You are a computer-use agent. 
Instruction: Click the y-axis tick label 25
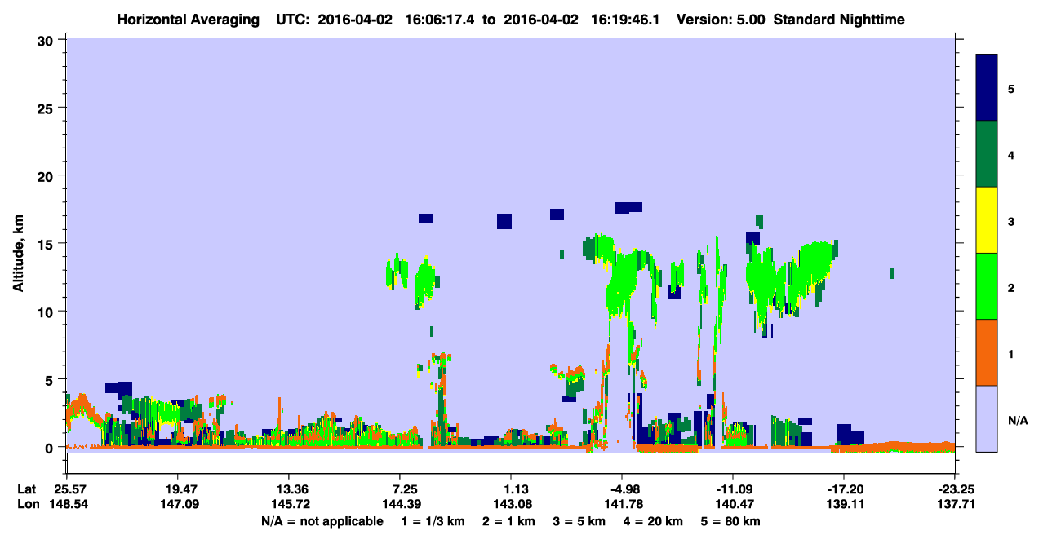[x=47, y=108]
